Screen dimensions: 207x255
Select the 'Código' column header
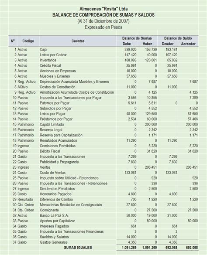point(28,41)
